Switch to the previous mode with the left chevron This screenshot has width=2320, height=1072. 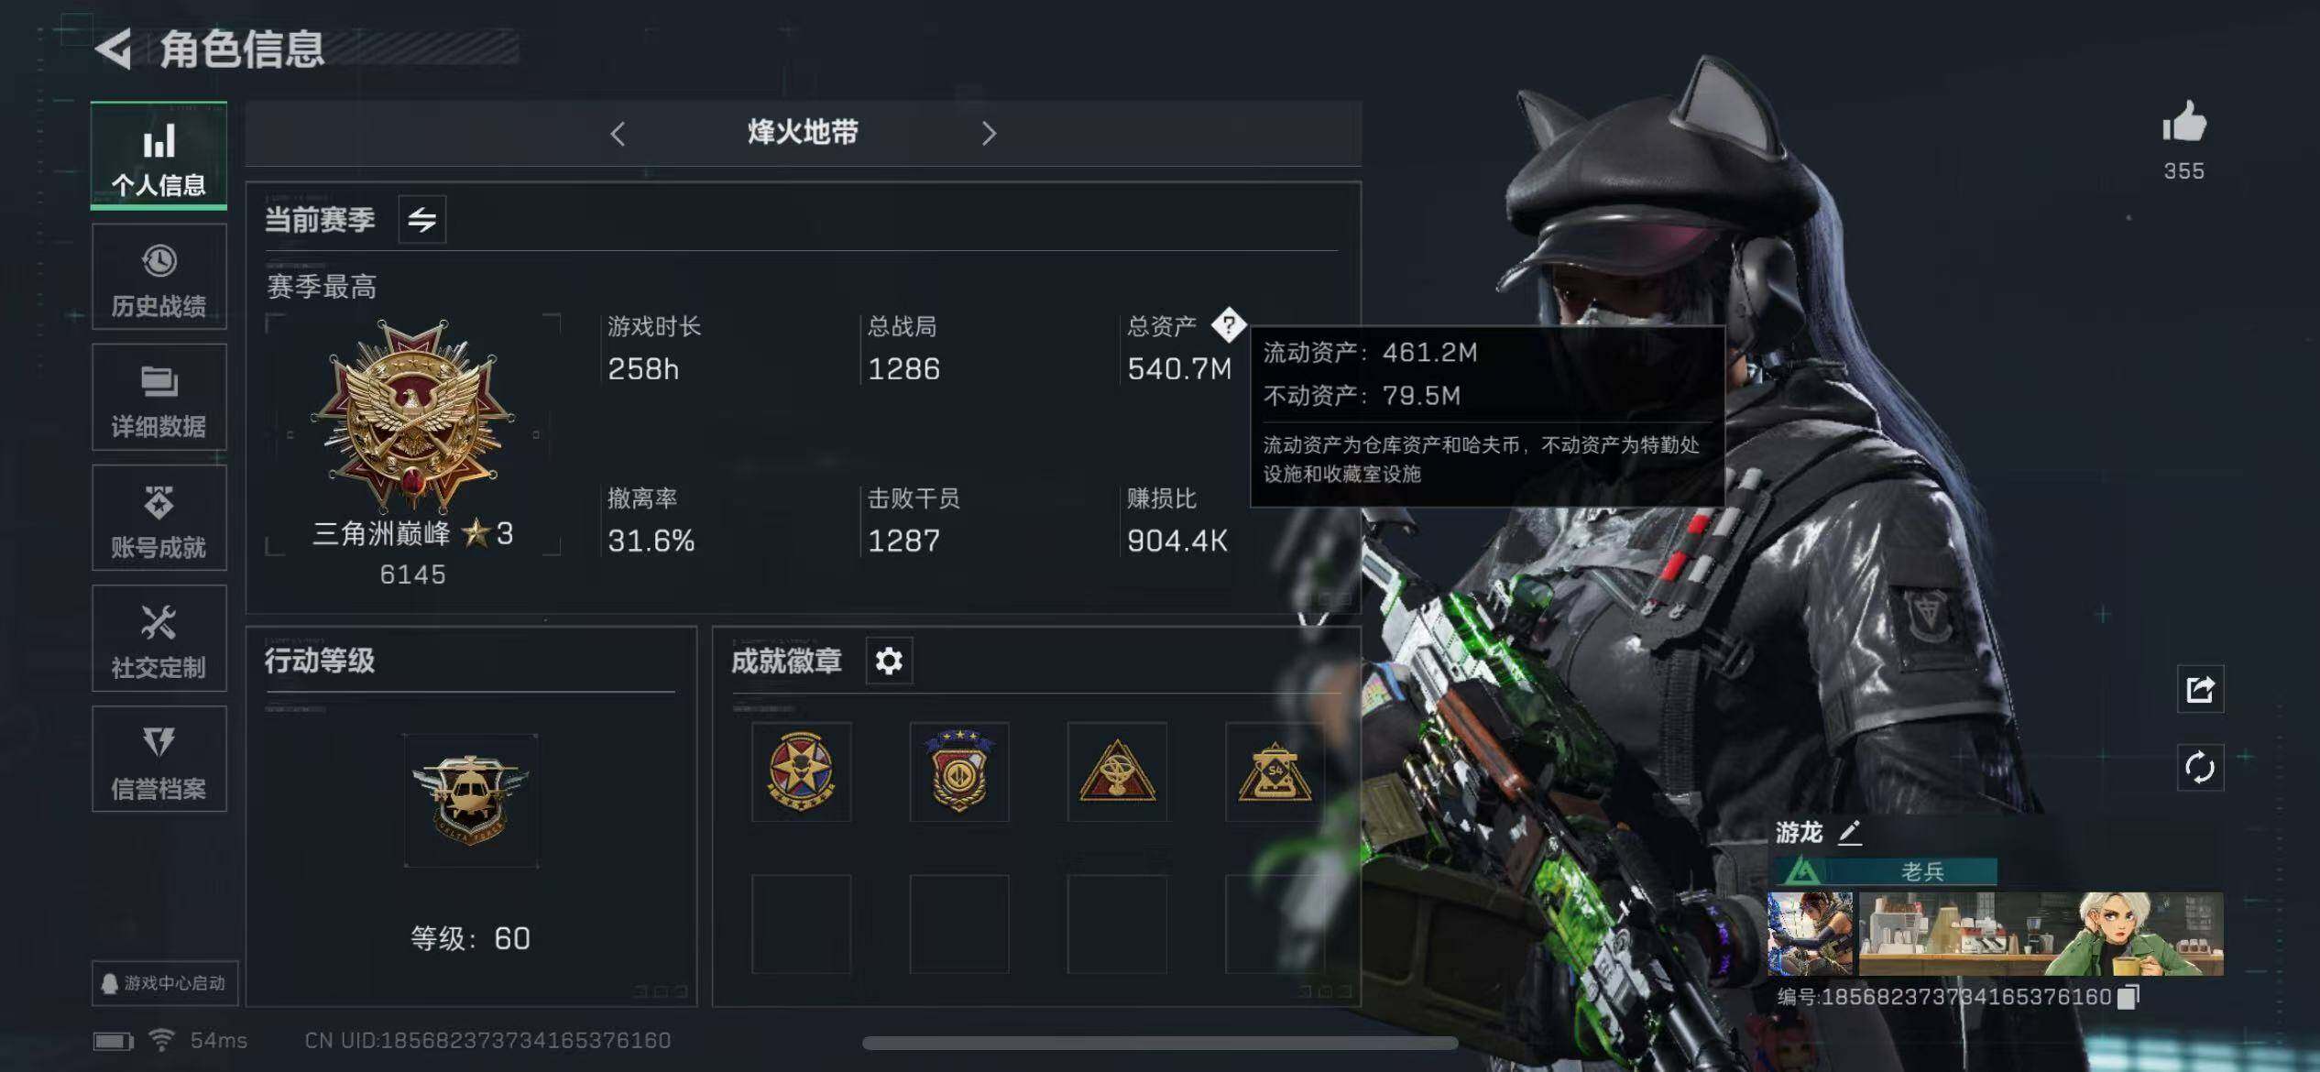click(618, 134)
